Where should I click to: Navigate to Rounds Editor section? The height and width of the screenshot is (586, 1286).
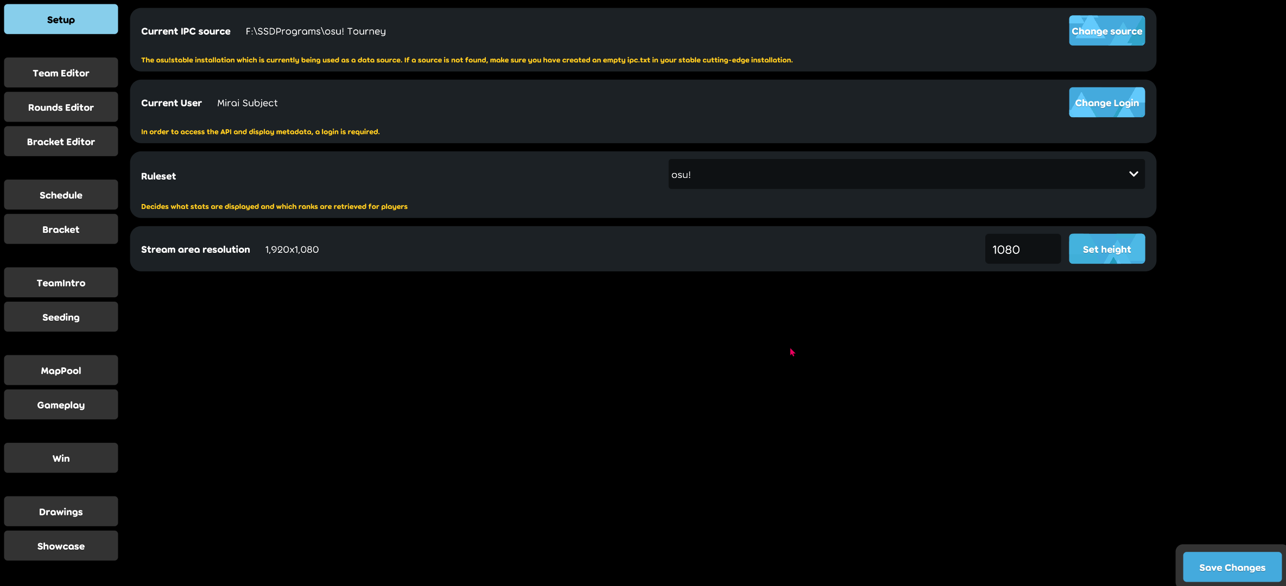[x=61, y=107]
